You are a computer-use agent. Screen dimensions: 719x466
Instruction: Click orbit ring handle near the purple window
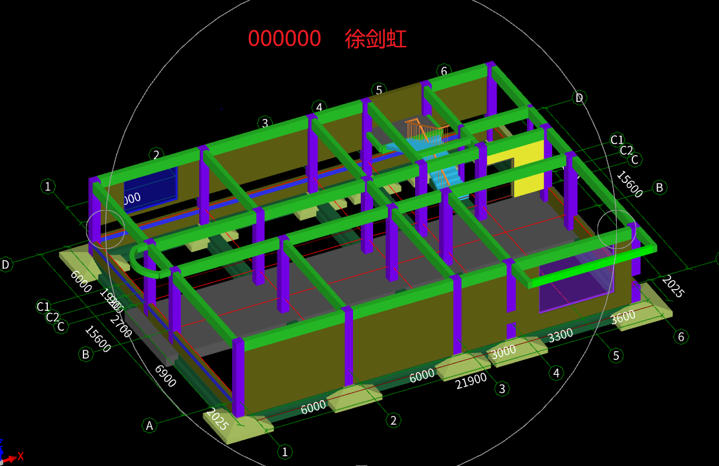point(617,229)
